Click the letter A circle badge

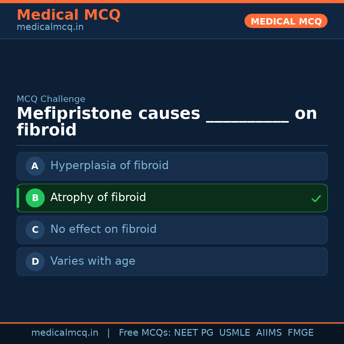35,166
